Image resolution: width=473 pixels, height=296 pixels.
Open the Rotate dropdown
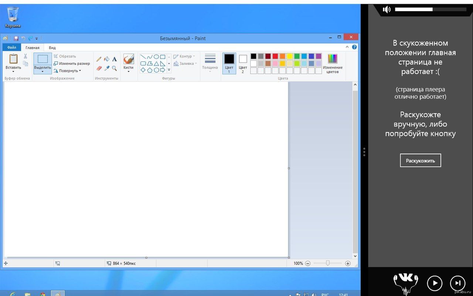tap(67, 71)
